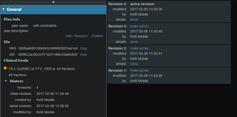Show details for Revision 2
Viewport: 237px width, 117px height.
point(134,64)
